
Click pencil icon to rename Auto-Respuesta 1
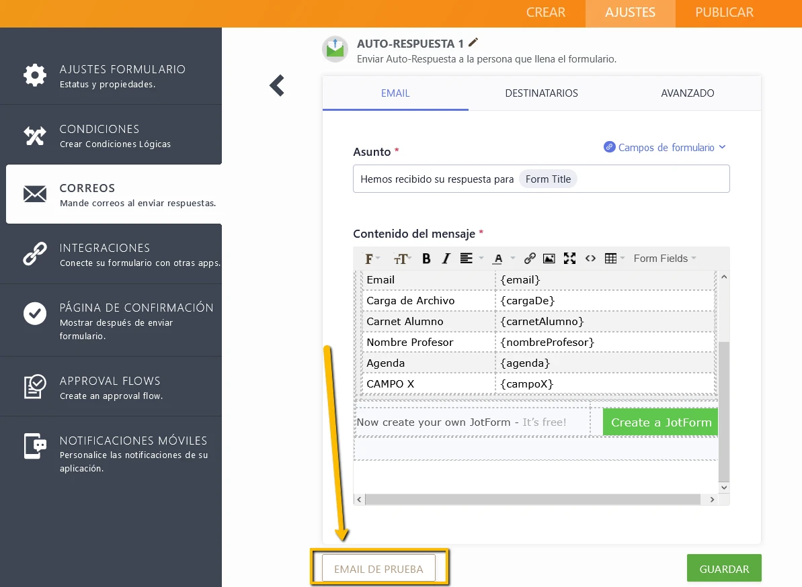tap(473, 42)
